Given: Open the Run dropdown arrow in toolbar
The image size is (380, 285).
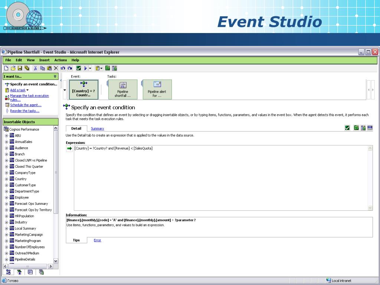Looking at the screenshot, I should pos(90,68).
